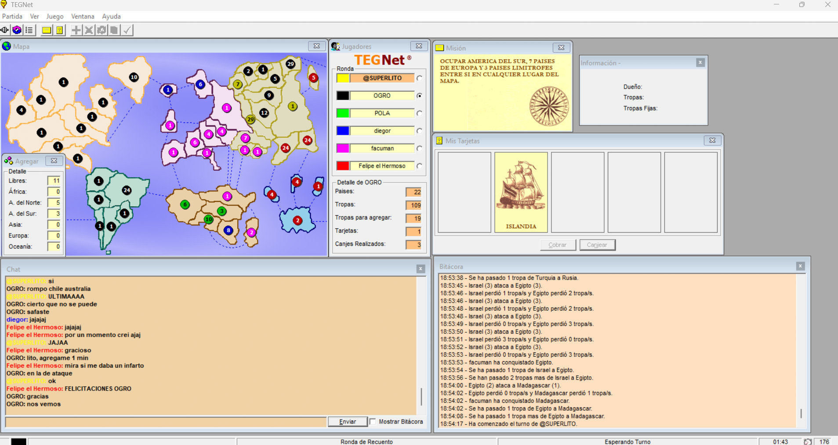The width and height of the screenshot is (838, 445).
Task: Click the pink and blue circular toolbar icon
Action: [x=17, y=30]
